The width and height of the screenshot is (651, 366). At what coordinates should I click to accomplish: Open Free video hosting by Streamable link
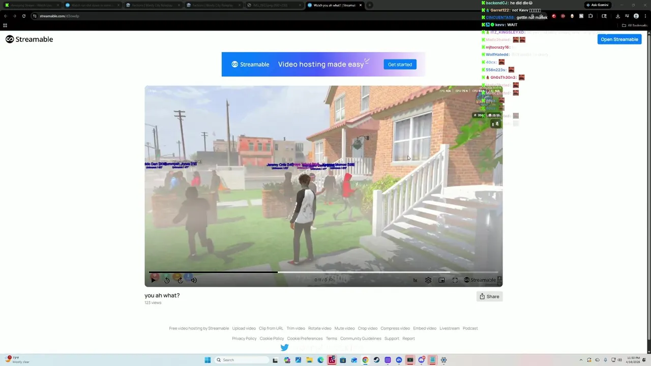pyautogui.click(x=199, y=328)
